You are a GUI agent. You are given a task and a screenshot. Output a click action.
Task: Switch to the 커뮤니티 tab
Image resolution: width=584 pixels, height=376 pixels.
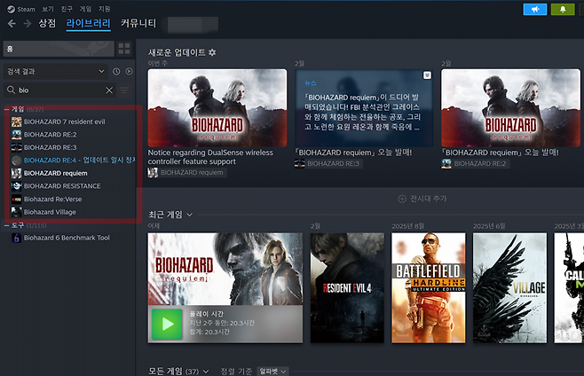point(138,23)
